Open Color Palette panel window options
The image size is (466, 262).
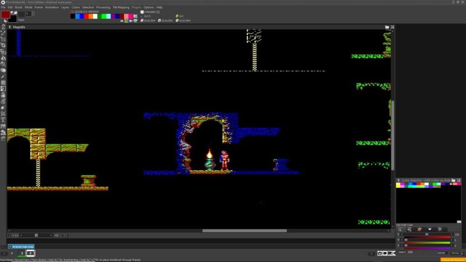pyautogui.click(x=453, y=180)
